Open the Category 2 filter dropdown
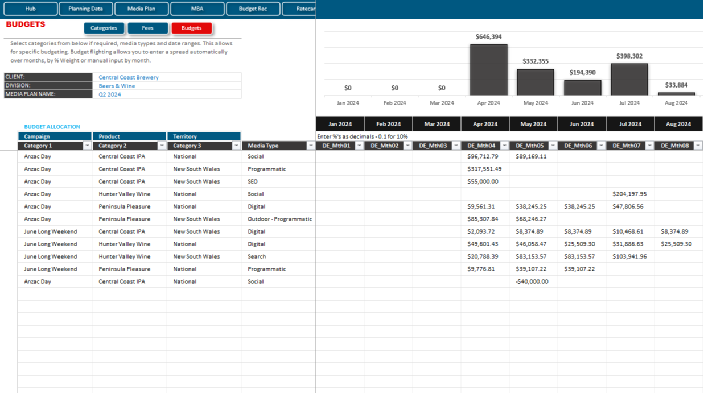This screenshot has width=704, height=394. pos(162,146)
